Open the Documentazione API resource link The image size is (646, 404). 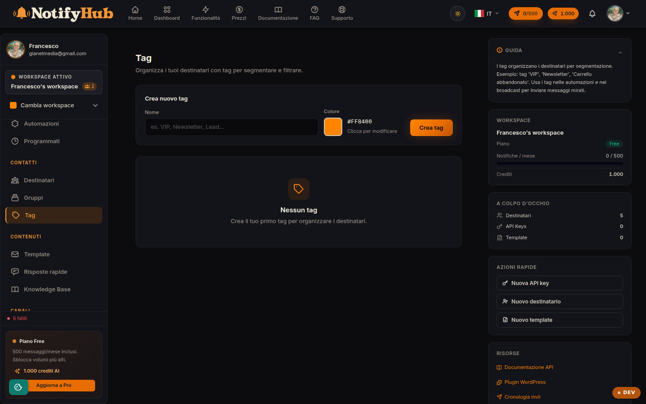coord(525,367)
